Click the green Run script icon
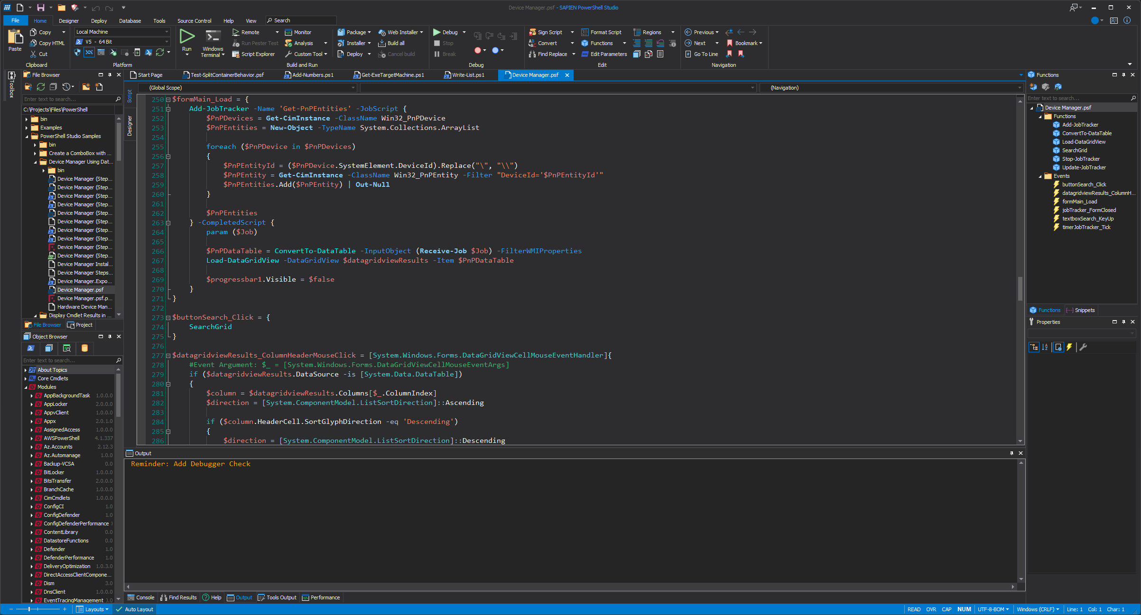This screenshot has height=615, width=1141. [186, 37]
